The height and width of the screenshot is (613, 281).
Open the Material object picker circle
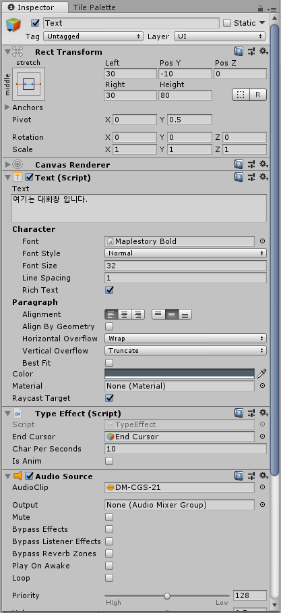click(262, 386)
